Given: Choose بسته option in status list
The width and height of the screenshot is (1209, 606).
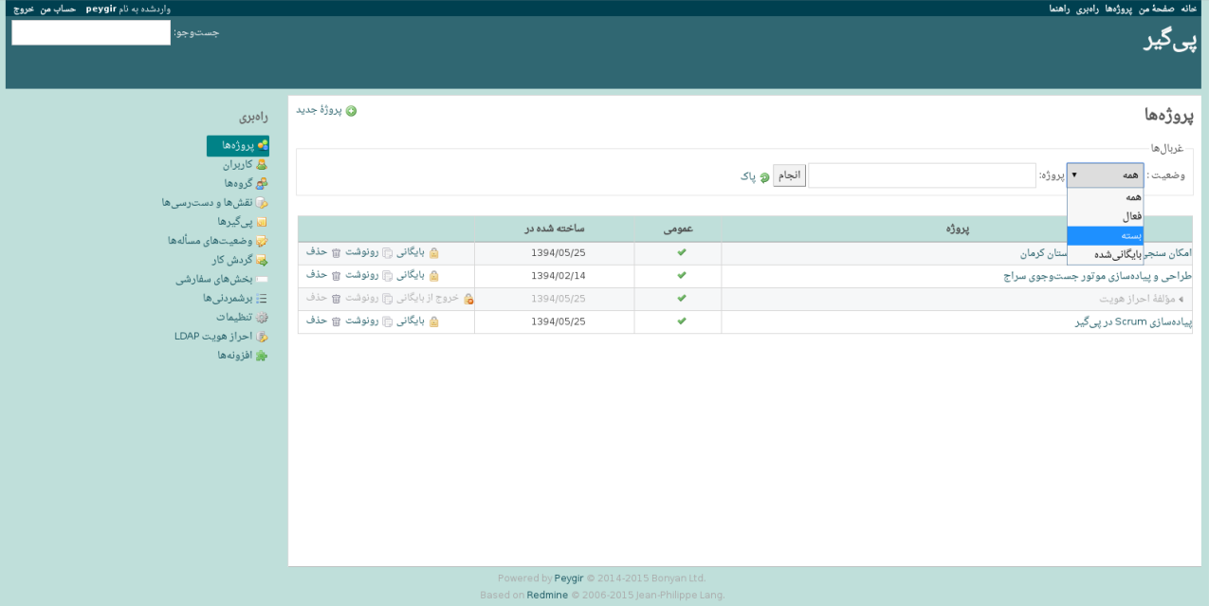Looking at the screenshot, I should click(1105, 235).
